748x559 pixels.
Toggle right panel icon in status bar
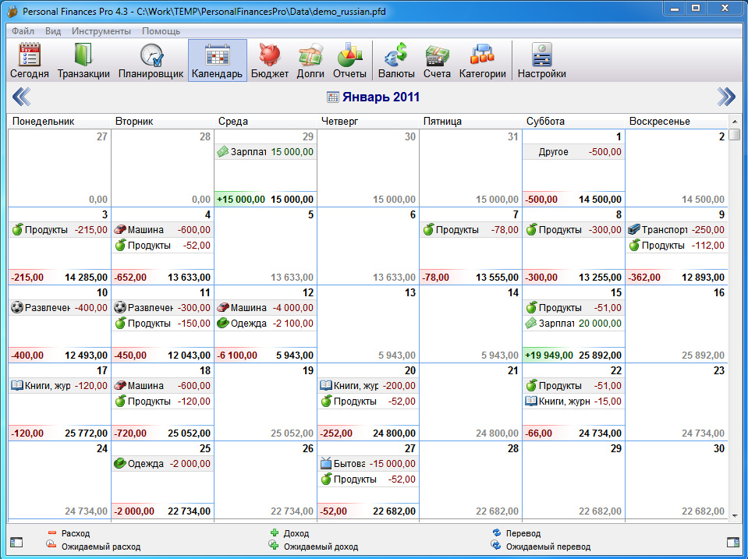click(732, 541)
